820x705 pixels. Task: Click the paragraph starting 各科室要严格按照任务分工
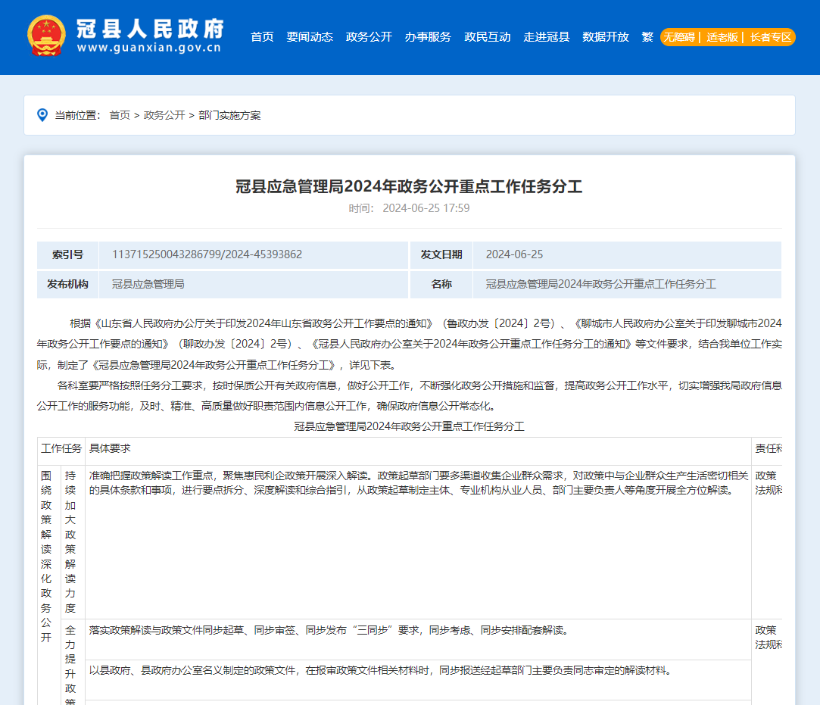pyautogui.click(x=409, y=395)
